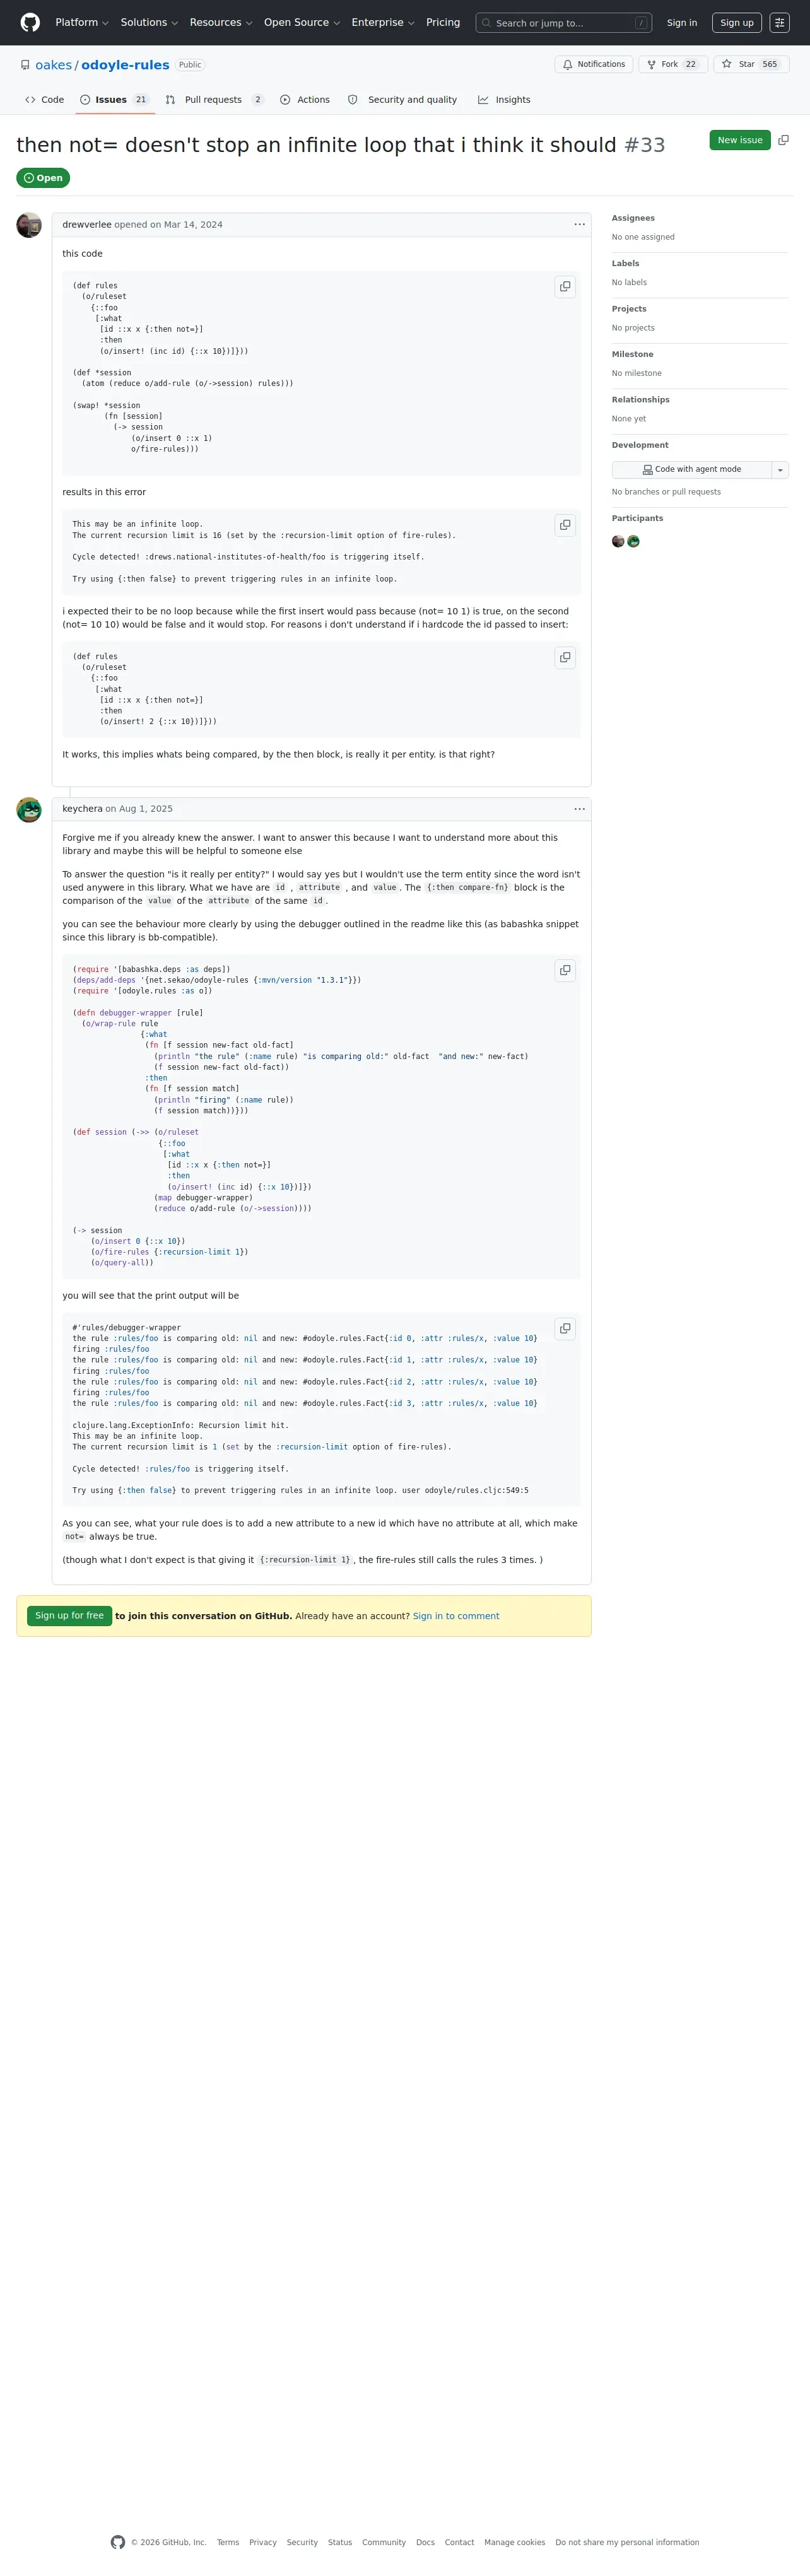Click Sign up for free button
Viewport: 810px width, 2576px height.
69,1616
